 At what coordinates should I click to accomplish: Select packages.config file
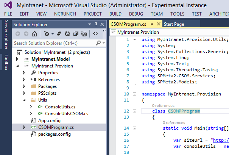tap(55, 134)
